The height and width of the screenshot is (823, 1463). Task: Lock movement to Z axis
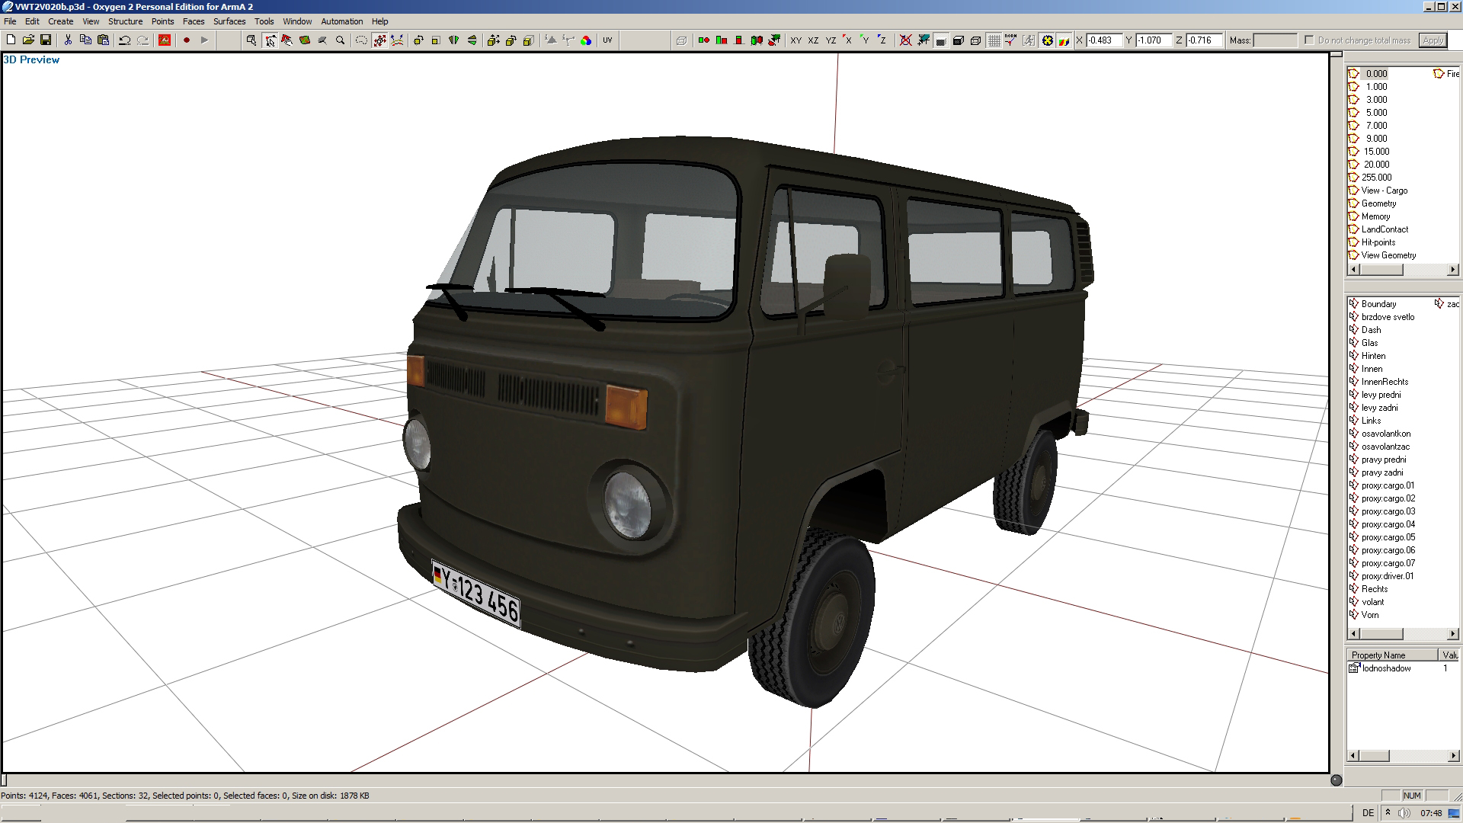pyautogui.click(x=882, y=40)
